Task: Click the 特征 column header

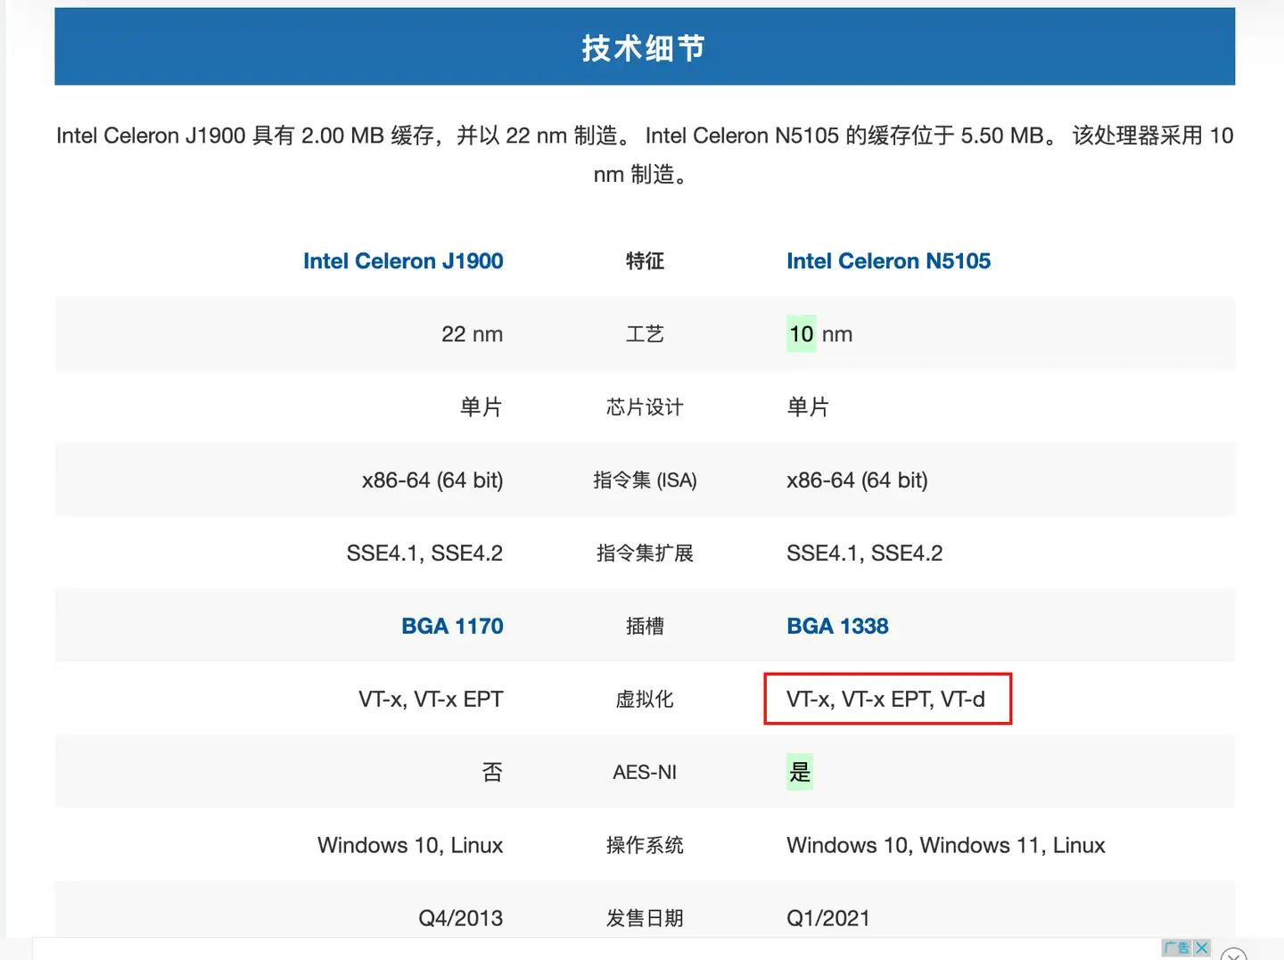Action: pyautogui.click(x=645, y=261)
